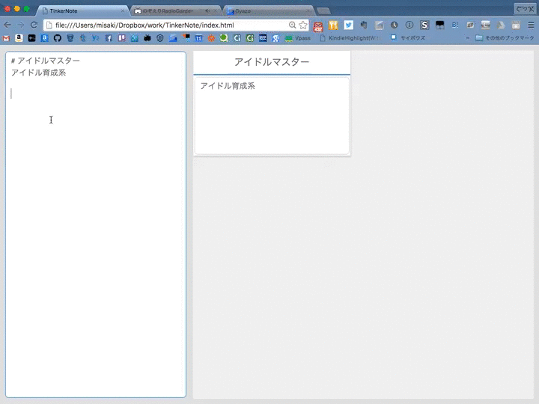
Task: Open the Twitter extension icon
Action: [x=349, y=25]
